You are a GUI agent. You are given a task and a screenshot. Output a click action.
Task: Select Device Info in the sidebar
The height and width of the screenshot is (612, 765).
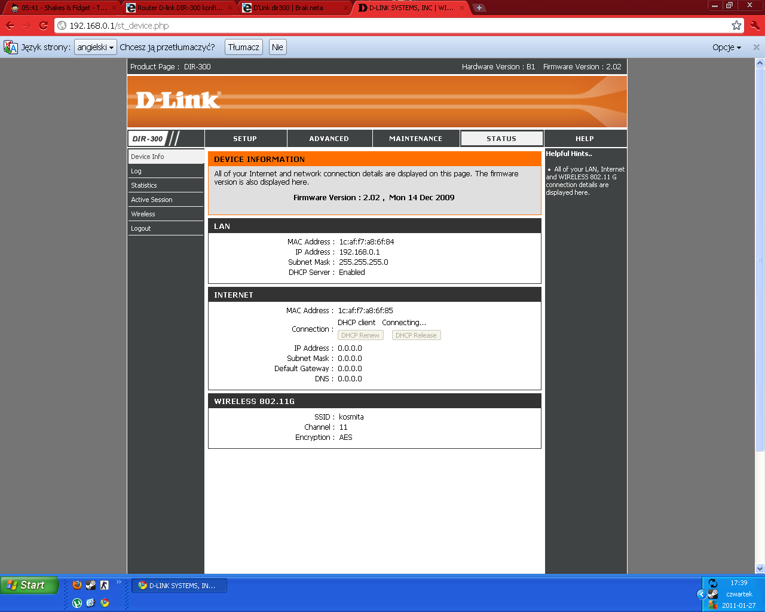pyautogui.click(x=166, y=157)
